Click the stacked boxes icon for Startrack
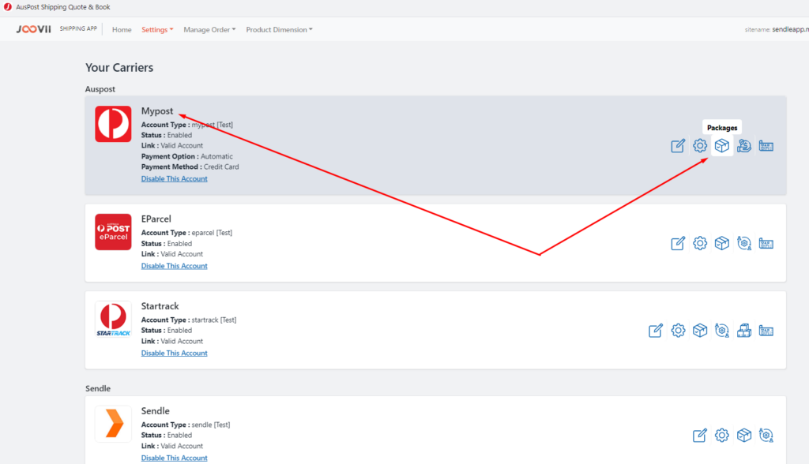The image size is (809, 464). 744,331
